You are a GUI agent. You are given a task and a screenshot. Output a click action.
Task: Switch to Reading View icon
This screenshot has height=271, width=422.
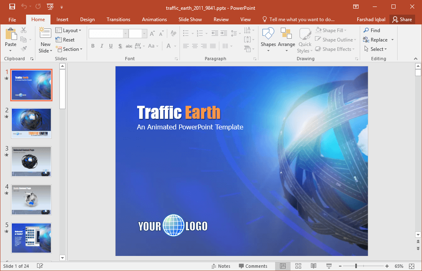[x=313, y=266]
